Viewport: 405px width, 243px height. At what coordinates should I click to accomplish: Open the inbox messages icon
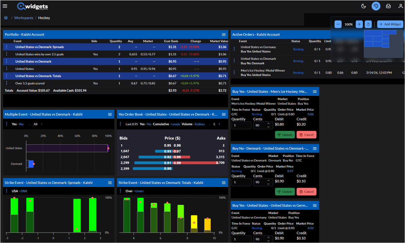388,6
